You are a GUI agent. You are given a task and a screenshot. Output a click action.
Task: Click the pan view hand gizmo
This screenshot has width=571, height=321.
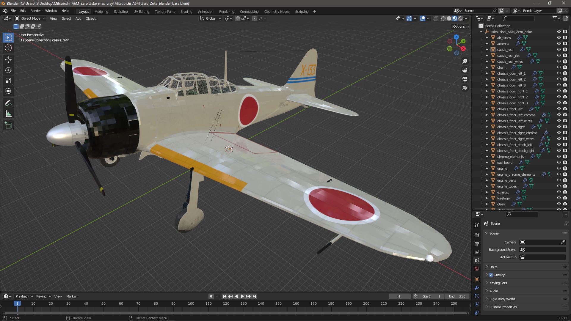(x=465, y=70)
